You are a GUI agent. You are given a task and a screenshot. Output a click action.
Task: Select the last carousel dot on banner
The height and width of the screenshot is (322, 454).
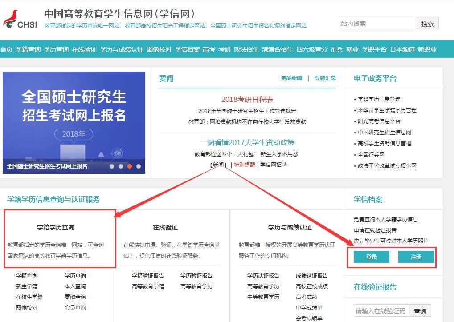tap(139, 166)
